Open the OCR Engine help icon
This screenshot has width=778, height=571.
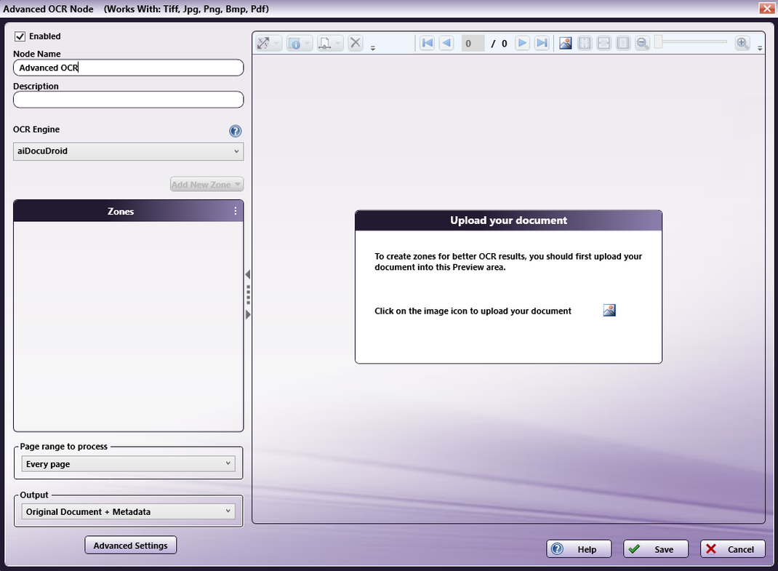coord(235,131)
